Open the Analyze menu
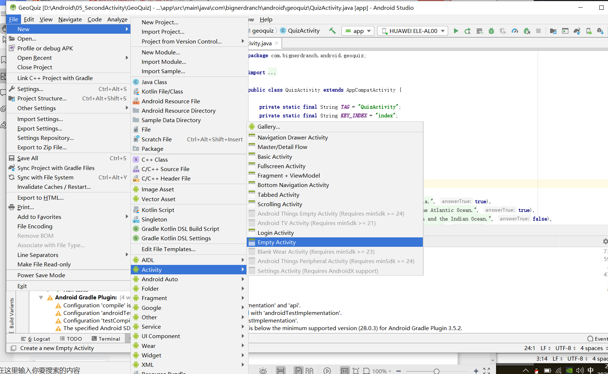 117,19
